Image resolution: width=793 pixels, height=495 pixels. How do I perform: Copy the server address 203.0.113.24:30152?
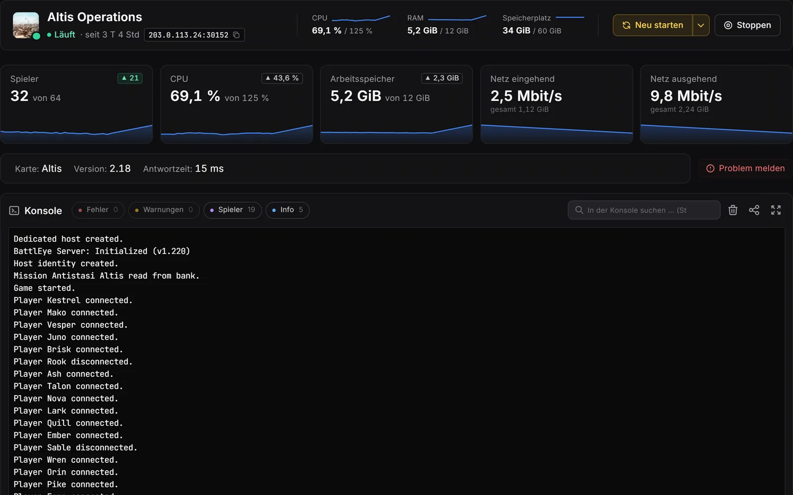236,35
